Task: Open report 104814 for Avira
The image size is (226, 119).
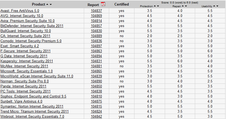Action: point(96,21)
